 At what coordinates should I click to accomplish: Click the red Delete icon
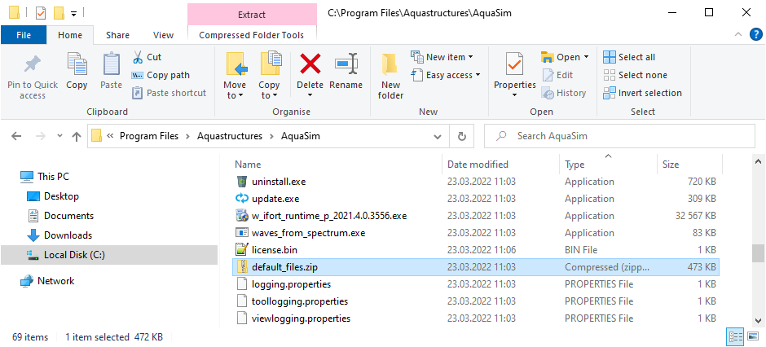click(310, 64)
